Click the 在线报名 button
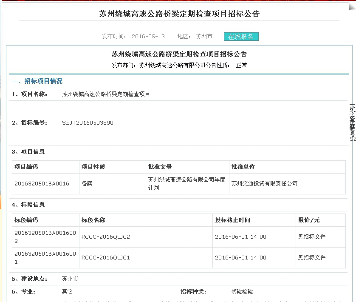356x302 pixels. click(x=241, y=37)
